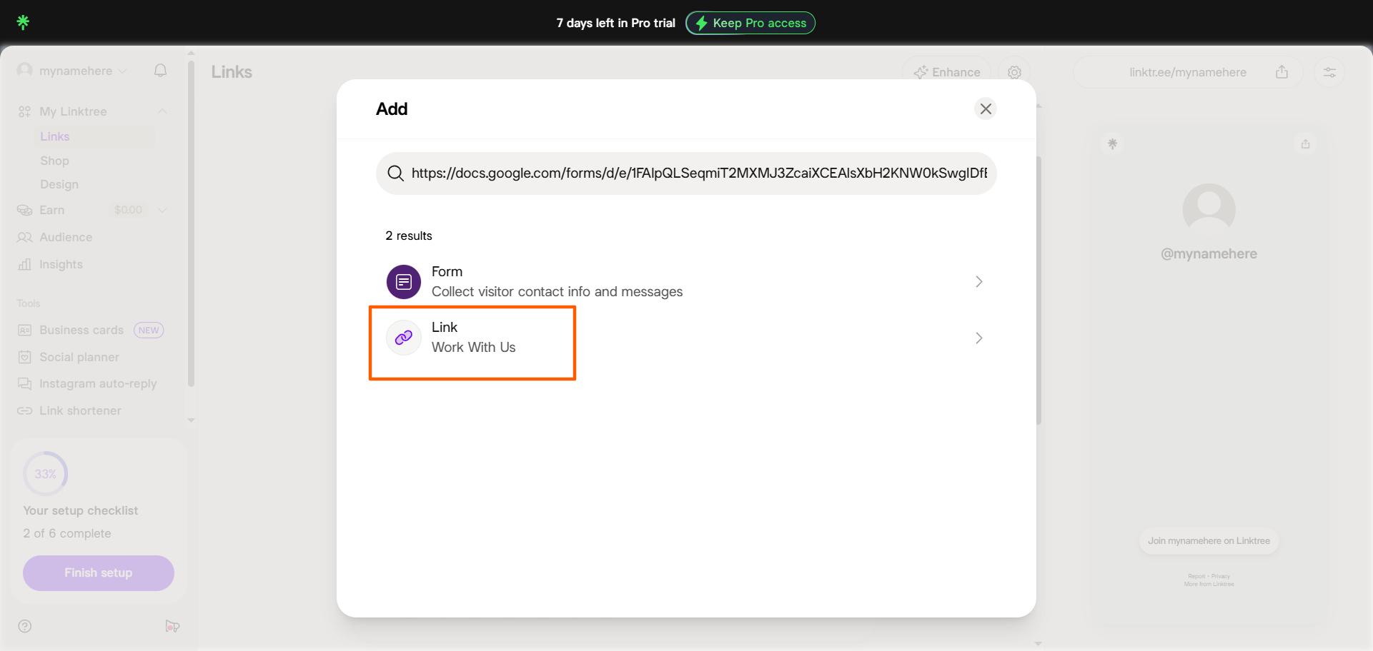Click the share icon in phone preview
The width and height of the screenshot is (1373, 651).
coord(1306,143)
